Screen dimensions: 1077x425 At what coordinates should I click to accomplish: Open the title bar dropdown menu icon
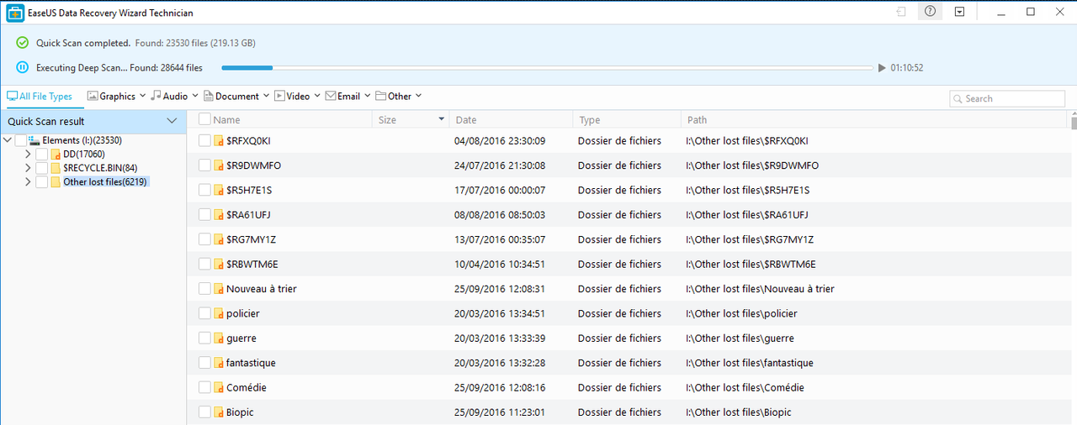tap(959, 12)
